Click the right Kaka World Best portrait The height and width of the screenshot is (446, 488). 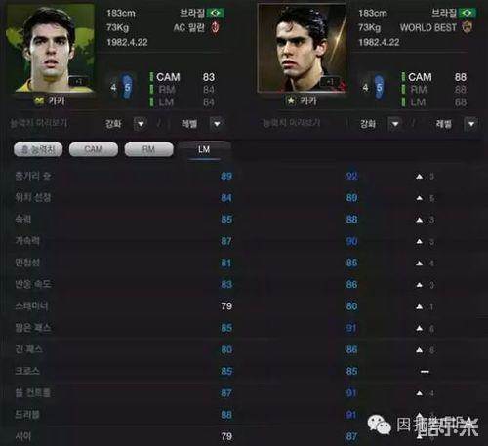[302, 48]
